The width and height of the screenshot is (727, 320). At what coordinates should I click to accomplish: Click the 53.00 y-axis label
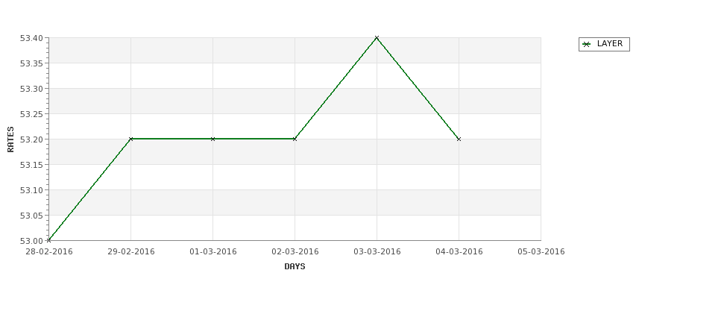pyautogui.click(x=31, y=241)
